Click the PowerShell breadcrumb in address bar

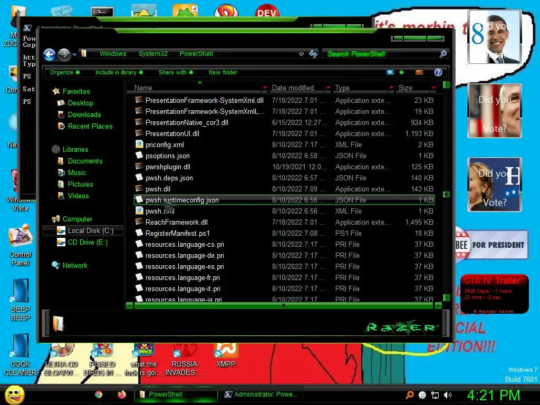coord(196,54)
